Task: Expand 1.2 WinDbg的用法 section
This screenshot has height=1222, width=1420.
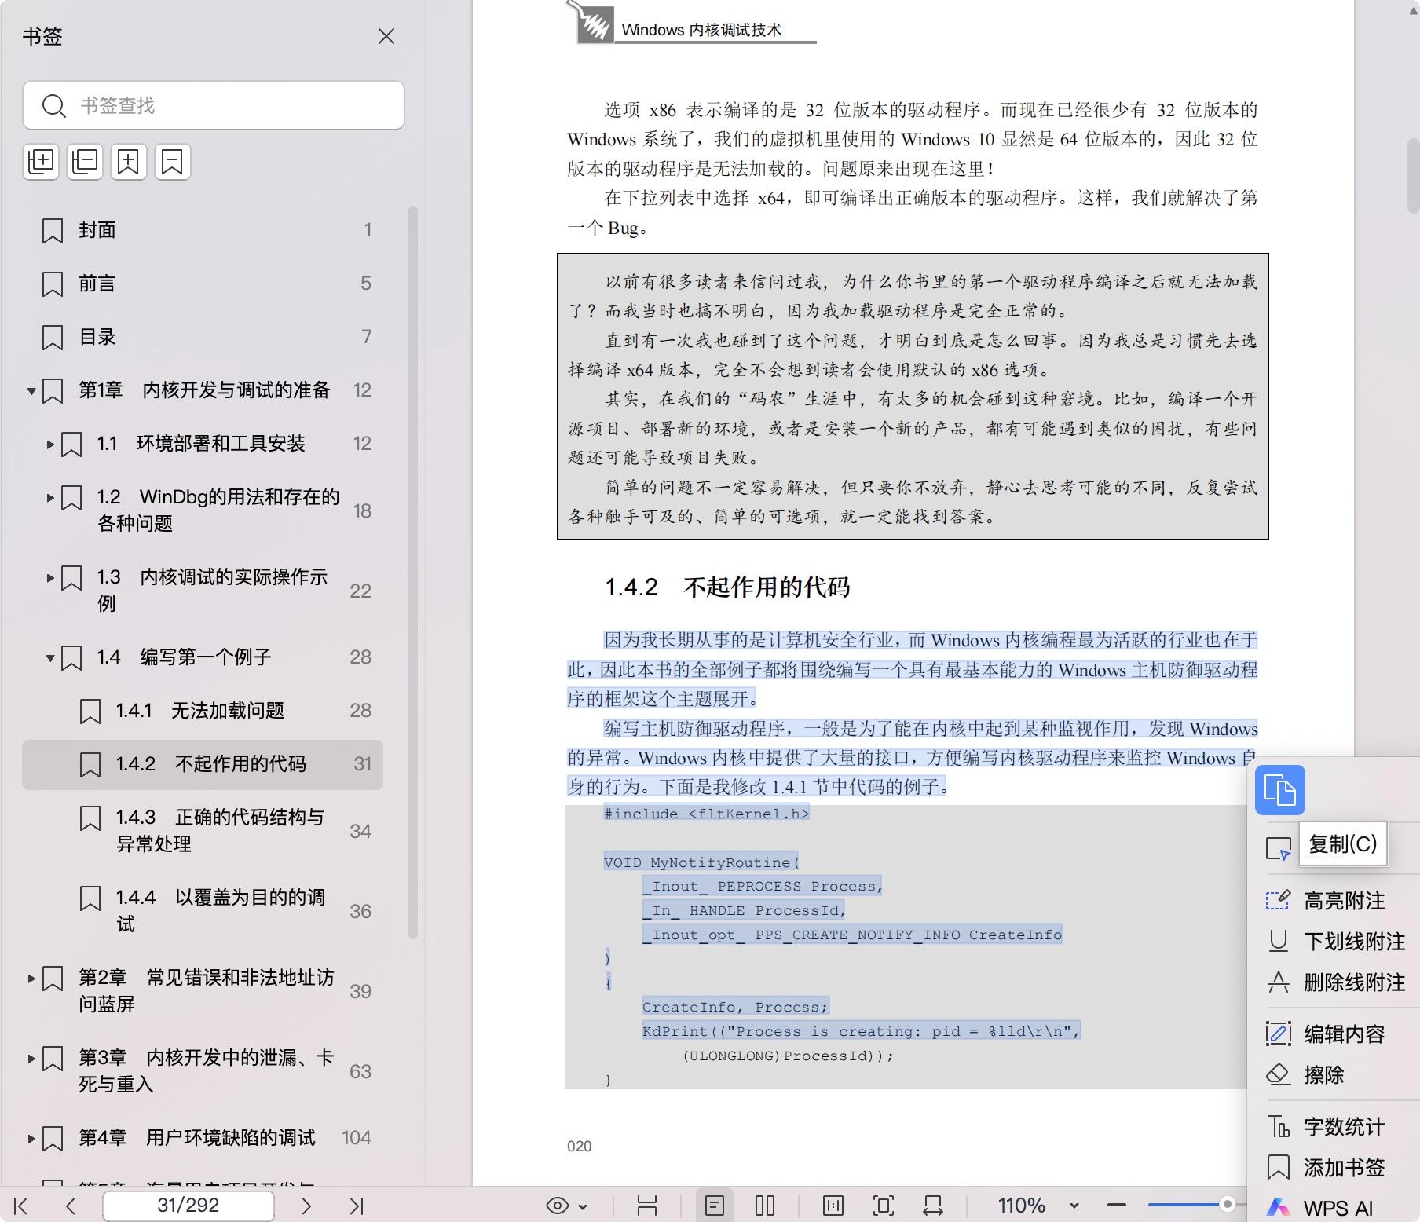Action: pyautogui.click(x=50, y=497)
